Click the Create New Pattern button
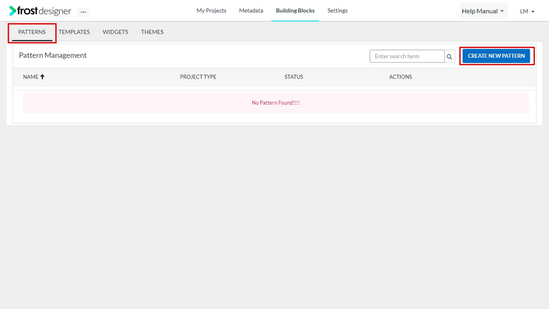The image size is (549, 309). [x=496, y=56]
